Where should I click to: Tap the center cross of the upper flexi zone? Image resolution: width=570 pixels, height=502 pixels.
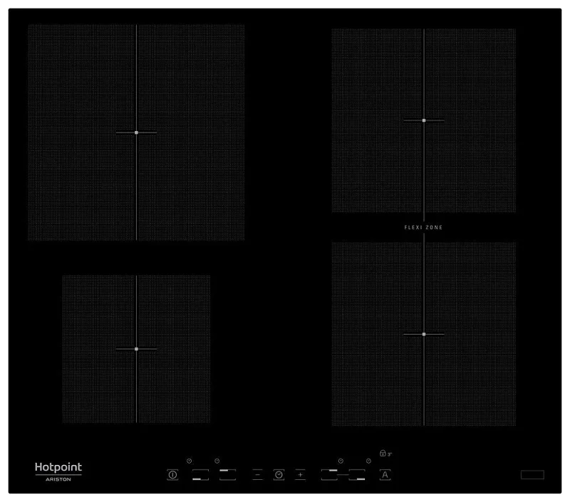pyautogui.click(x=424, y=121)
